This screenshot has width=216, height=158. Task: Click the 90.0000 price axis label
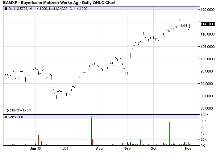coord(207,84)
